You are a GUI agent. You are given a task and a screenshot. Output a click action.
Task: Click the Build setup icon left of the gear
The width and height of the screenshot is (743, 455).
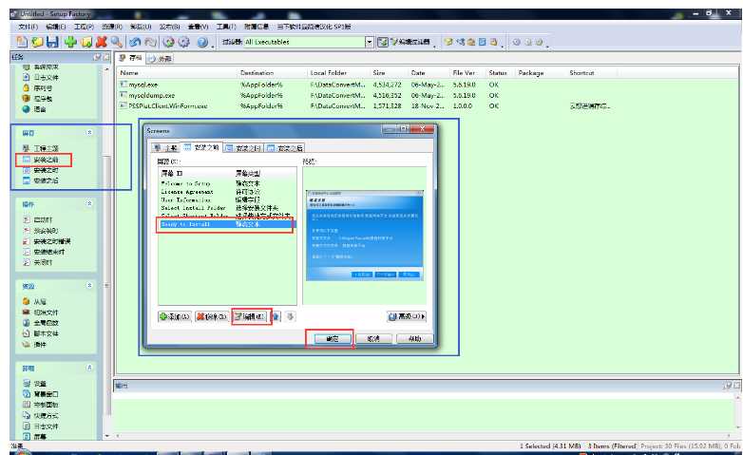pos(169,42)
